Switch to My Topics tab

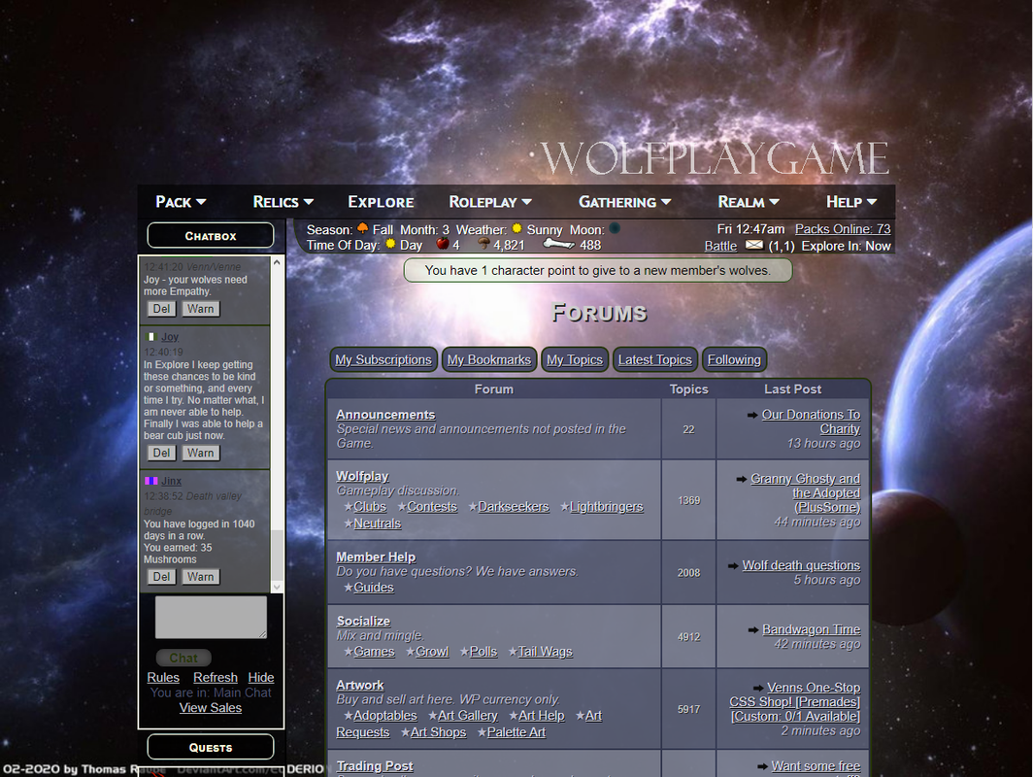tap(575, 359)
